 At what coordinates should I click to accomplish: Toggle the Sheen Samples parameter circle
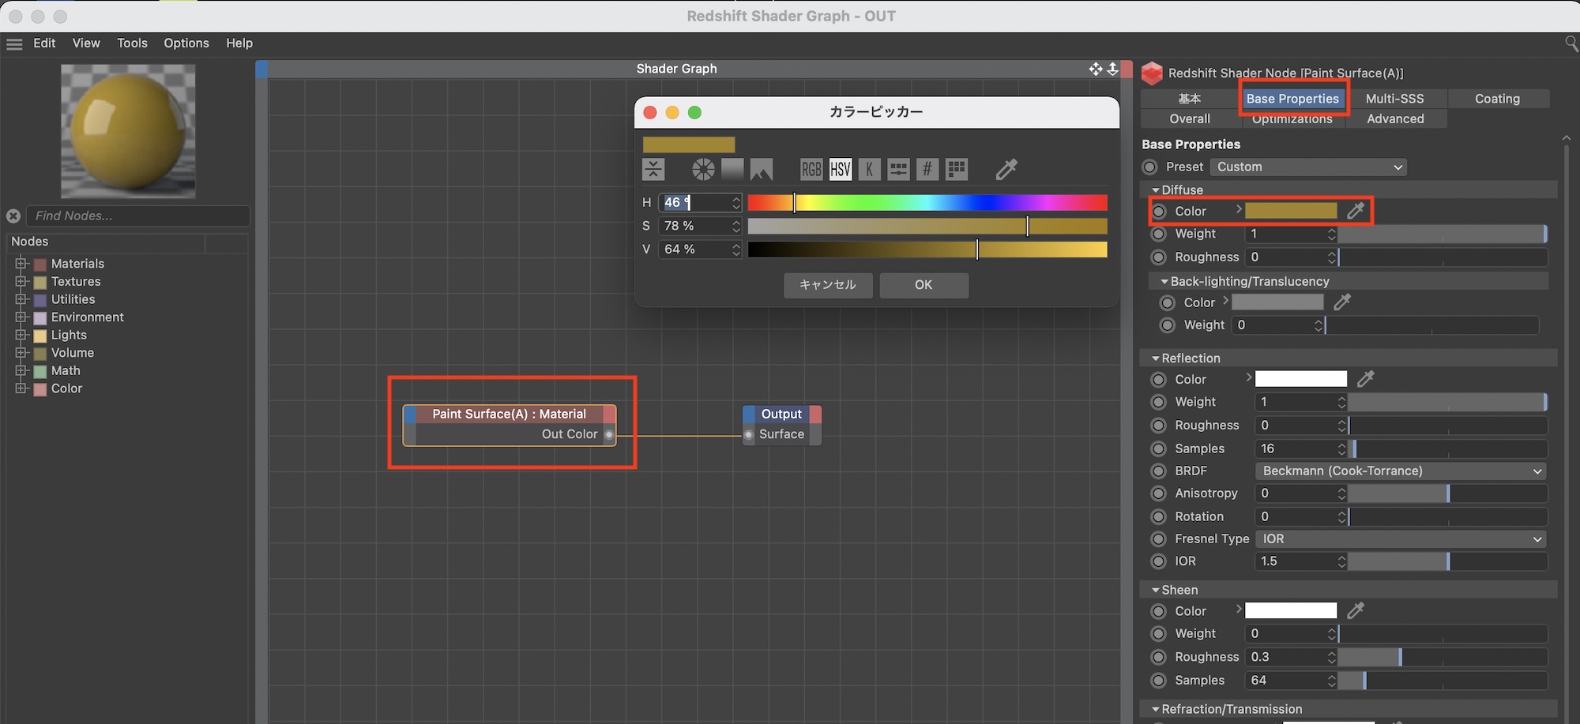(x=1158, y=681)
